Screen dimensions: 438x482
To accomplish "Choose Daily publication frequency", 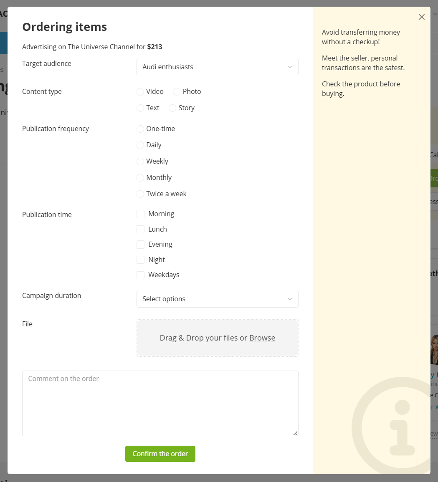I will click(141, 145).
